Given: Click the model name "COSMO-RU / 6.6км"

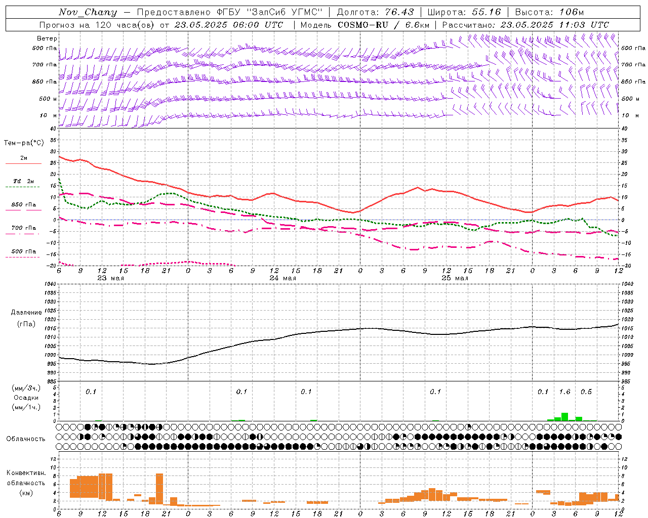Looking at the screenshot, I should coord(383,25).
